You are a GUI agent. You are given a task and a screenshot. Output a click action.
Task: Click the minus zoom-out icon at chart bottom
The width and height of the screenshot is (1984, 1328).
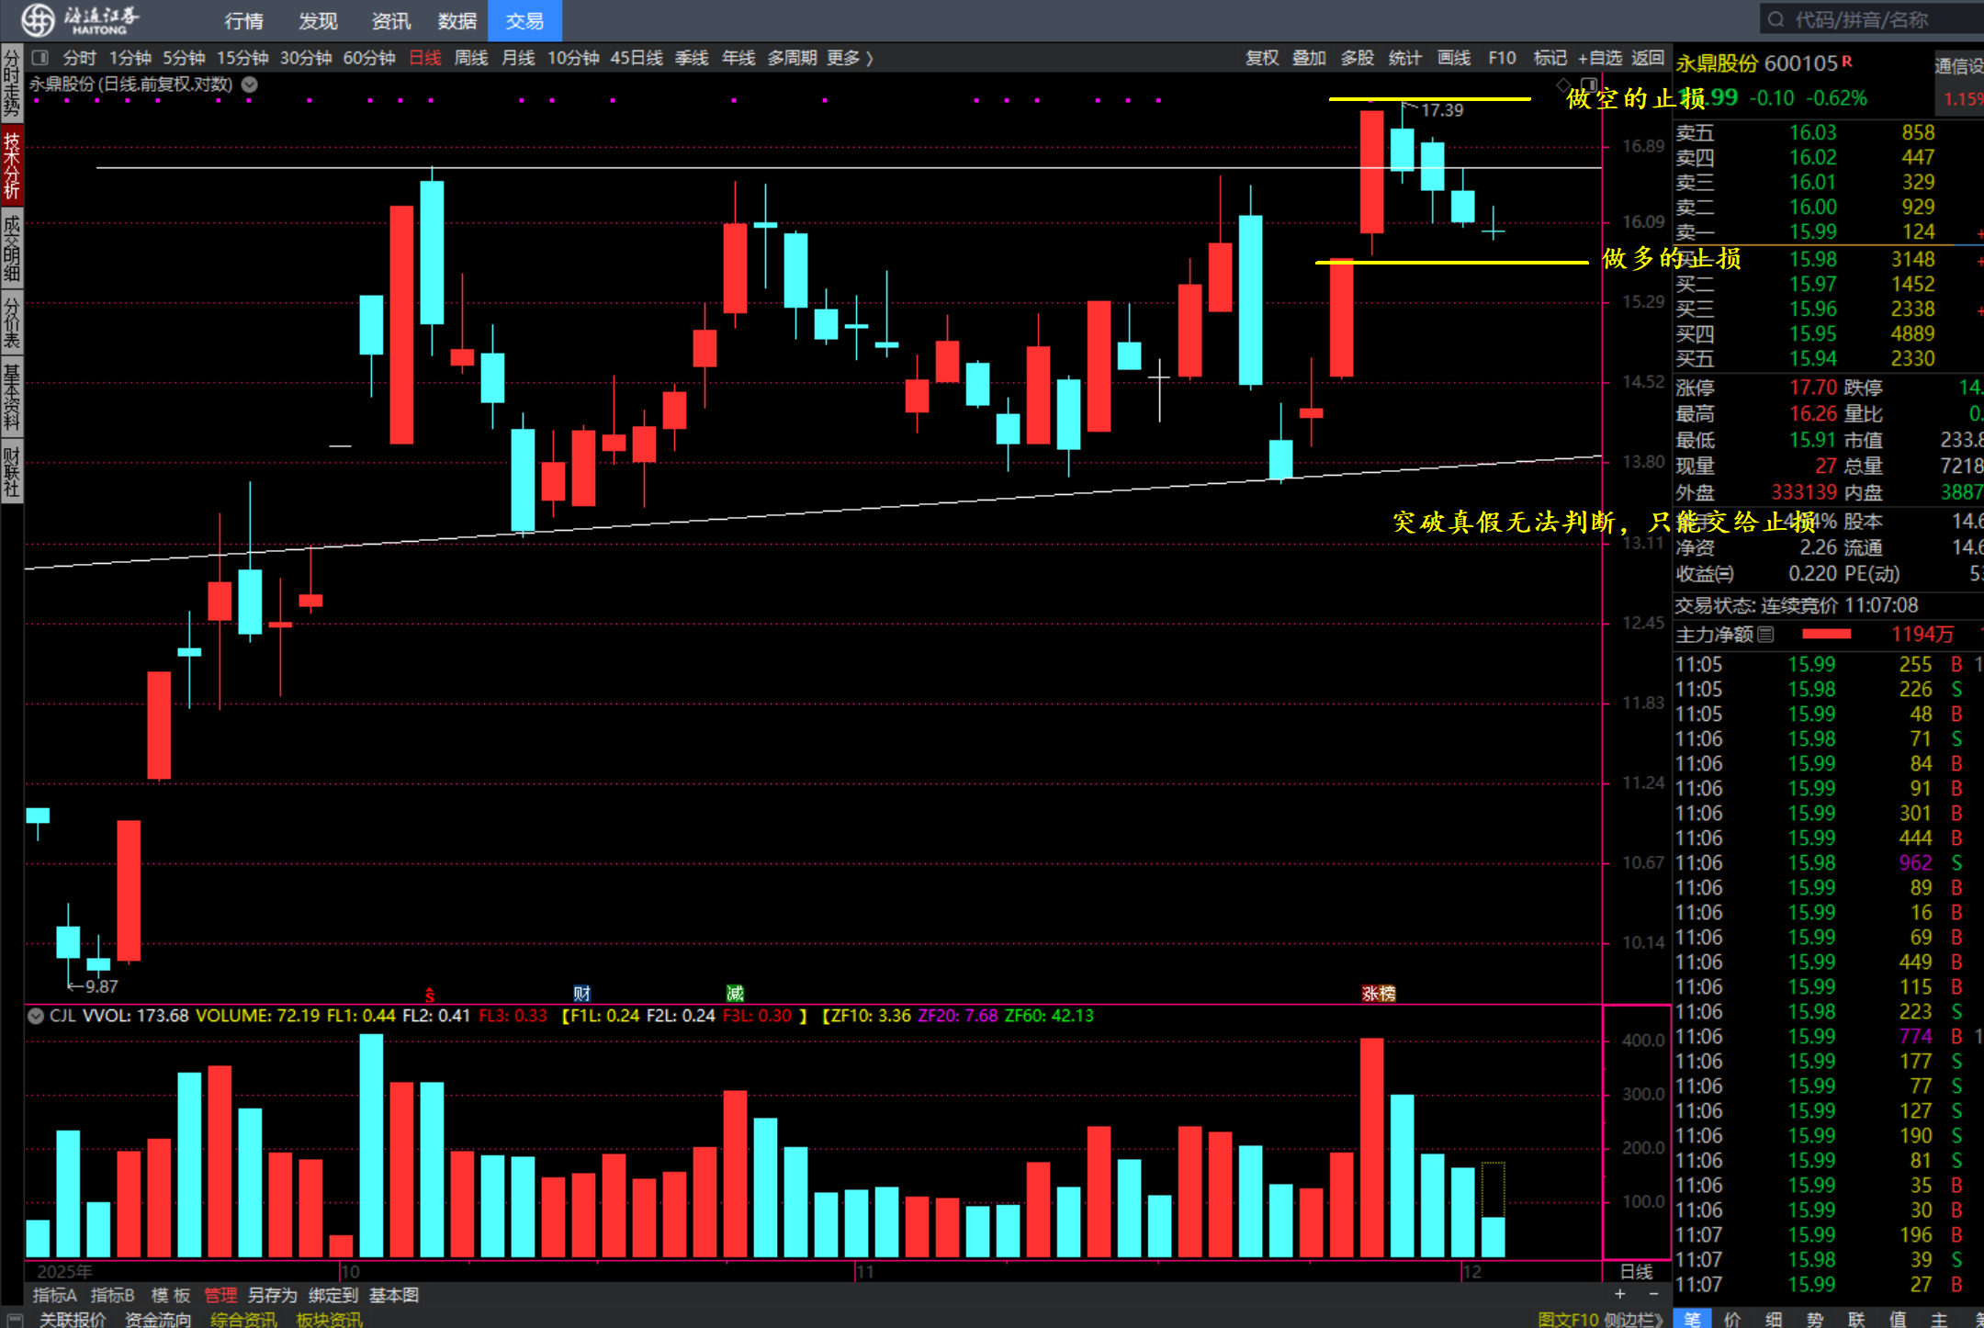1654,1294
